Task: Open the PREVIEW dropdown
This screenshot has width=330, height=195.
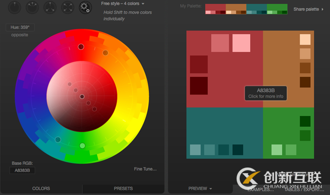Action: [200, 188]
